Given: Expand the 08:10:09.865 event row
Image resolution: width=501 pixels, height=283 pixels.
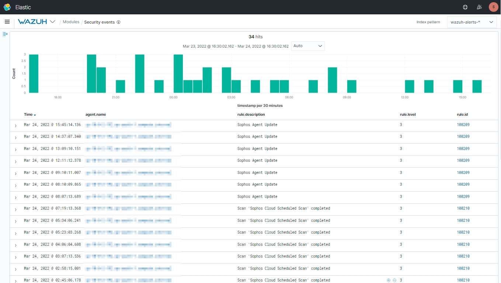Looking at the screenshot, I should point(15,185).
